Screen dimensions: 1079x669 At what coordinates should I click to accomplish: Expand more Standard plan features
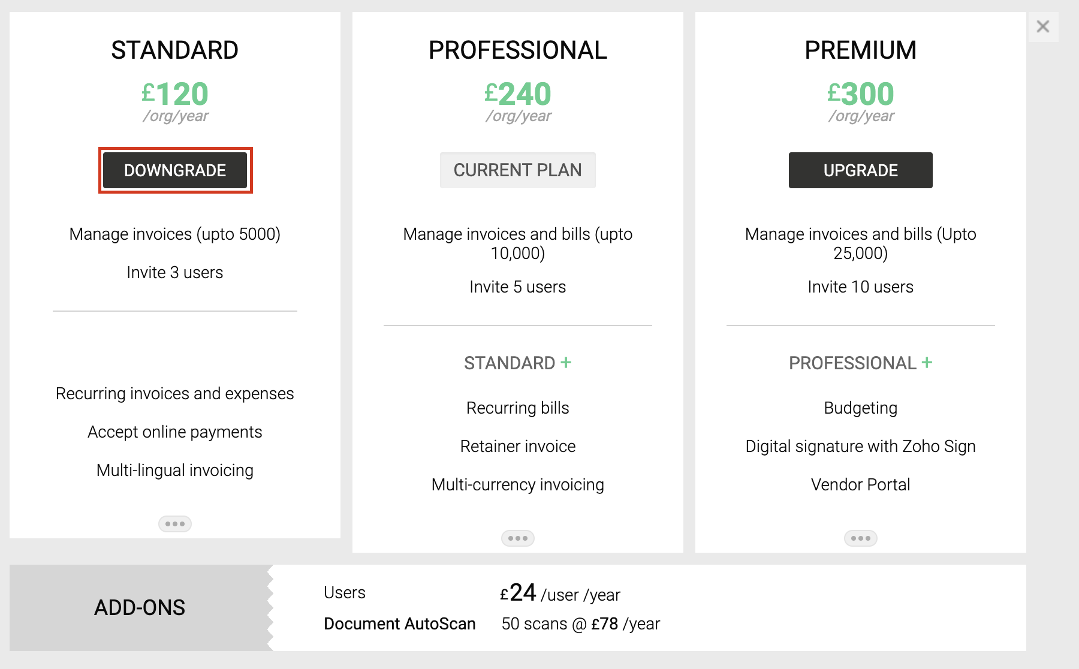[175, 524]
